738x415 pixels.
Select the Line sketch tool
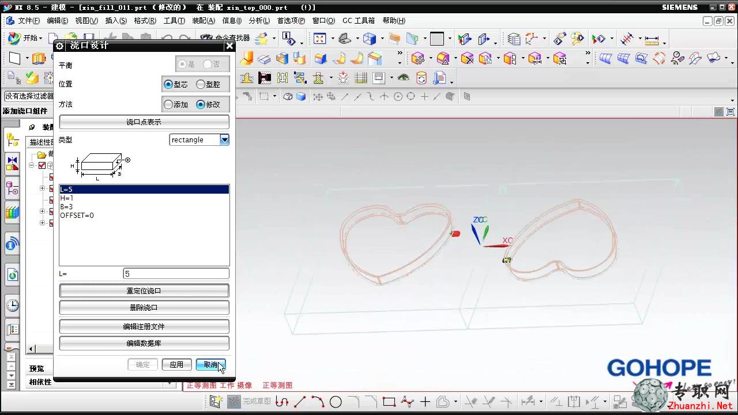(x=300, y=402)
